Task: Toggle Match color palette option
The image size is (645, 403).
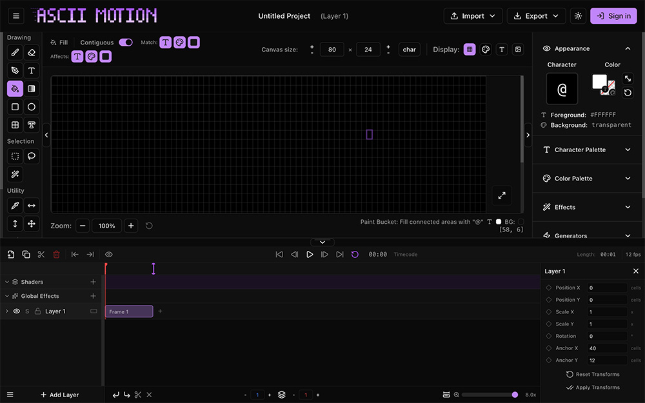Action: (180, 43)
